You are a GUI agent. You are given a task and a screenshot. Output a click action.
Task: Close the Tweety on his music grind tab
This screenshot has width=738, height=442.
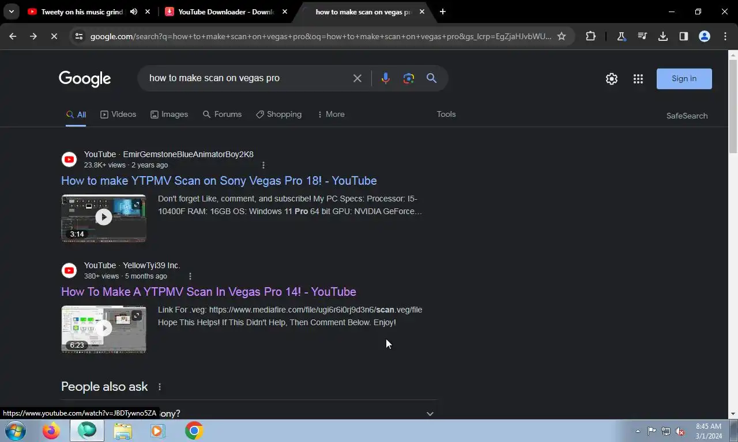pos(148,12)
